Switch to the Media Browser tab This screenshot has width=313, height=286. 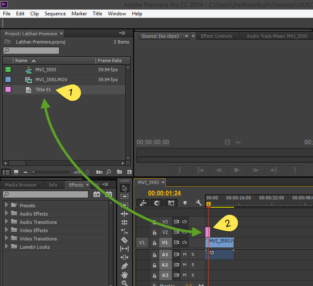pyautogui.click(x=21, y=185)
